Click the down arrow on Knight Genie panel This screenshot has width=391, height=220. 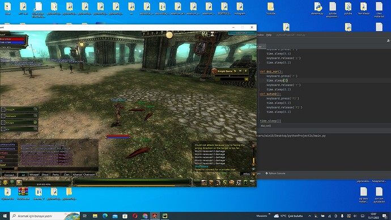[245, 71]
